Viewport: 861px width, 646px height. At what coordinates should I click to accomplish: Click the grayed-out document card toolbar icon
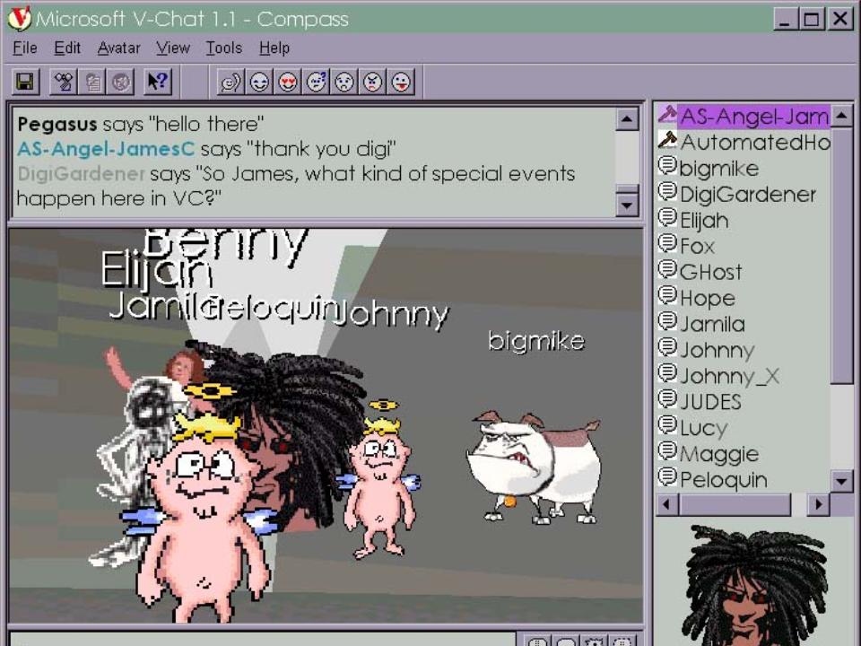[x=92, y=83]
